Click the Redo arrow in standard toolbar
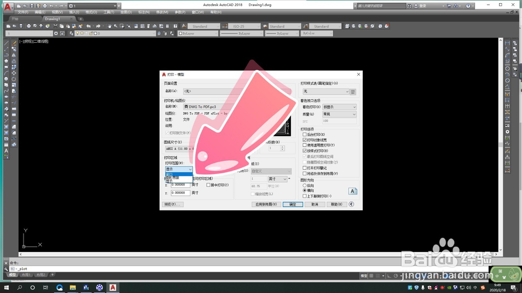522x293 pixels. pos(98,26)
